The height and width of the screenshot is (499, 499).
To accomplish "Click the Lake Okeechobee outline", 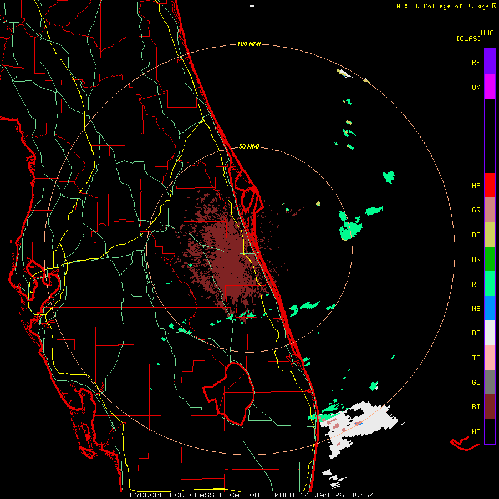I will tap(230, 393).
